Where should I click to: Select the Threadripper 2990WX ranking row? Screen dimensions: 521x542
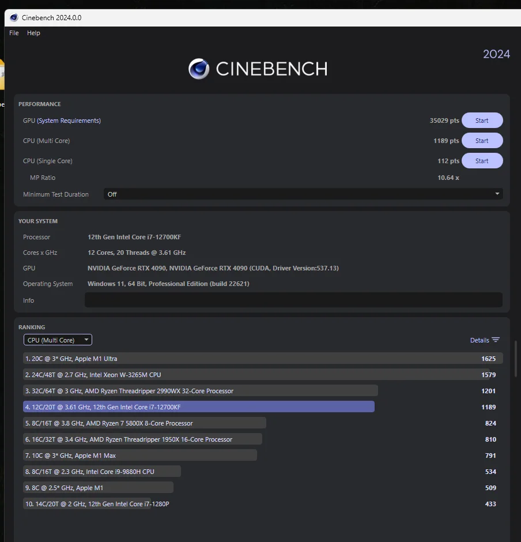(263, 391)
